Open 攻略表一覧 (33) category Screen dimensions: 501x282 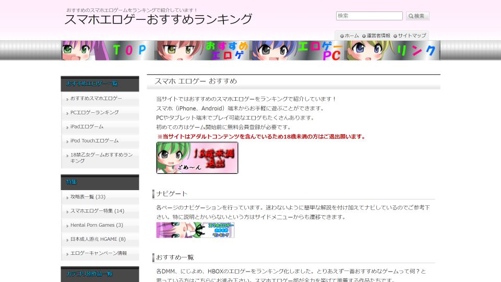tap(88, 197)
